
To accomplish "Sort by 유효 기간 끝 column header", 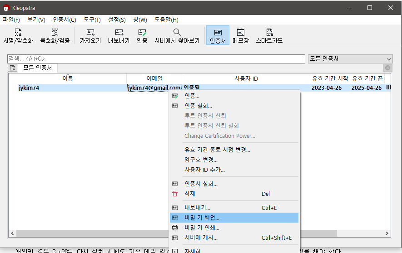I will pos(367,78).
